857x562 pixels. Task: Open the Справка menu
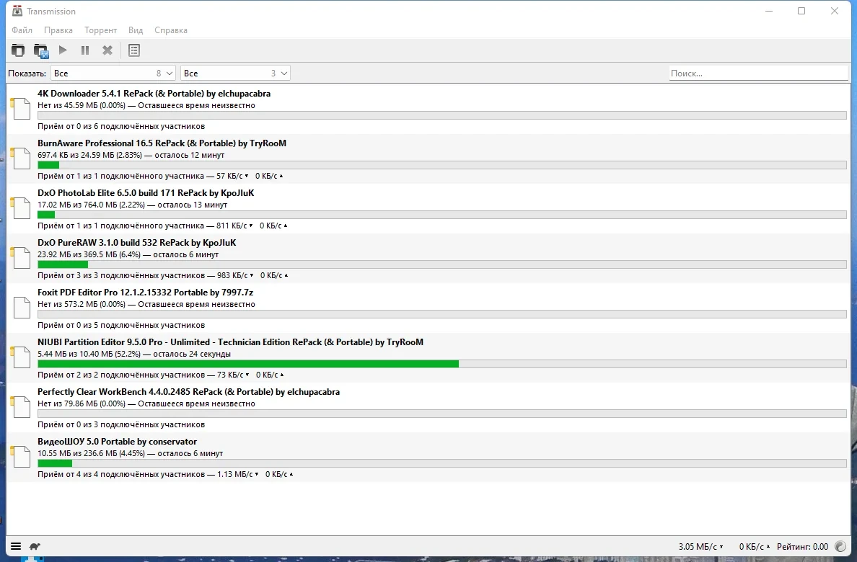[171, 30]
